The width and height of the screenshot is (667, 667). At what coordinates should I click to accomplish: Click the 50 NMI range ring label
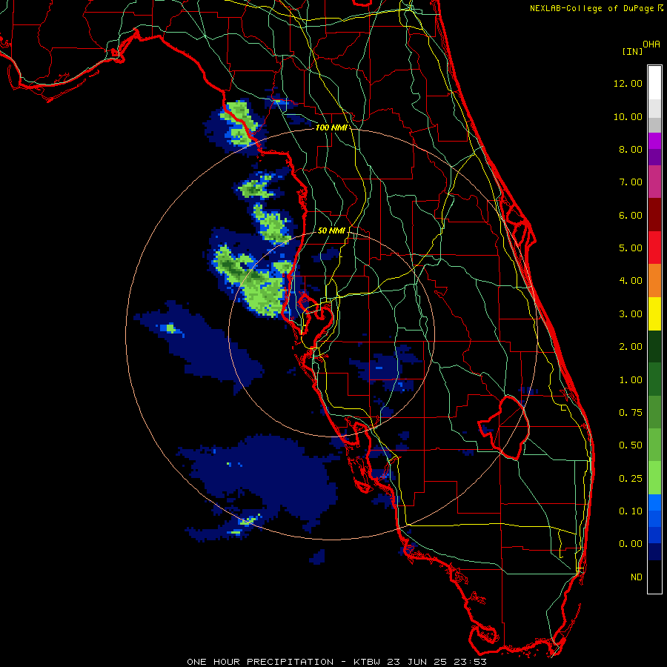[x=331, y=230]
